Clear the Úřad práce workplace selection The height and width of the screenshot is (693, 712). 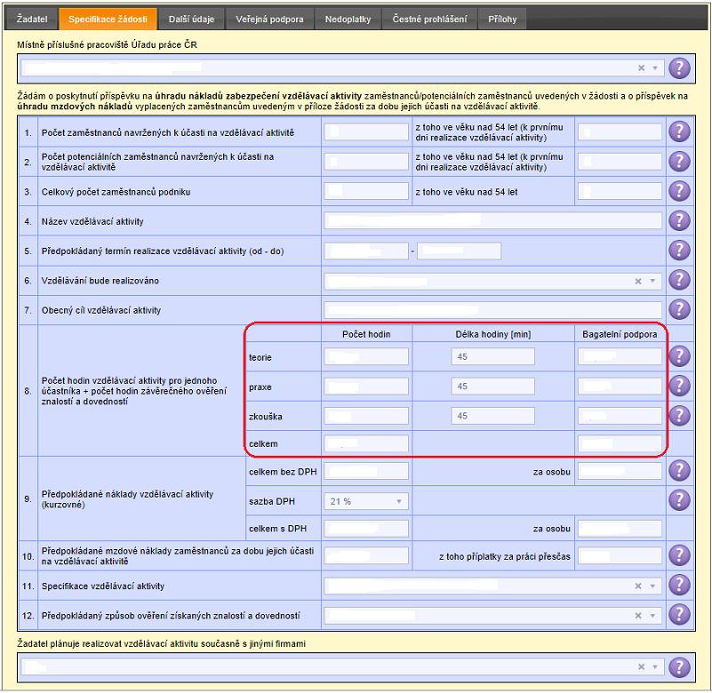[x=641, y=68]
